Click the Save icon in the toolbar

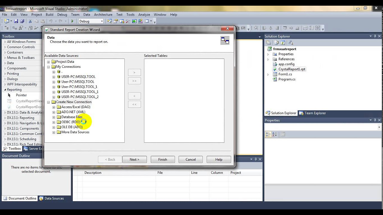16,21
